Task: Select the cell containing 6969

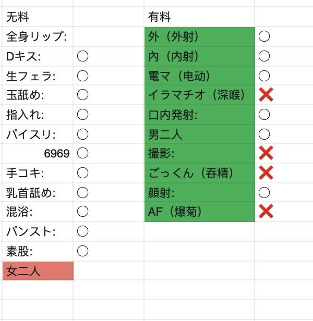Action: tap(38, 154)
